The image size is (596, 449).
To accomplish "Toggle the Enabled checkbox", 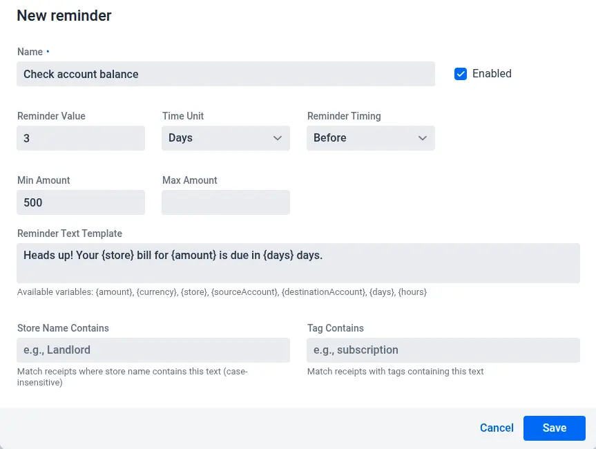I will [x=461, y=74].
